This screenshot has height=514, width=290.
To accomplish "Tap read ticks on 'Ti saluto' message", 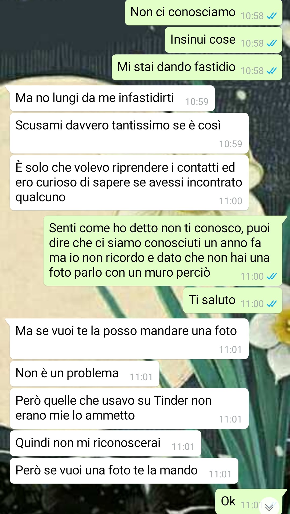I will [271, 304].
